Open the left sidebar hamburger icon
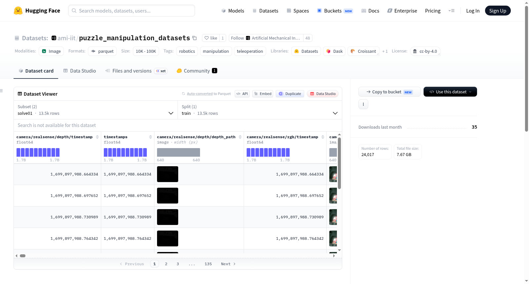The height and width of the screenshot is (284, 529). click(x=1, y=91)
